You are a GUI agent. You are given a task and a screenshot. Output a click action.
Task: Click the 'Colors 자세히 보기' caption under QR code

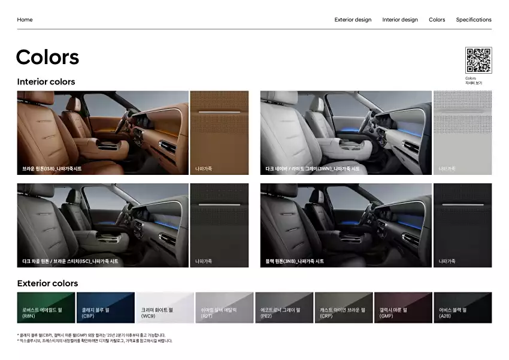point(474,80)
